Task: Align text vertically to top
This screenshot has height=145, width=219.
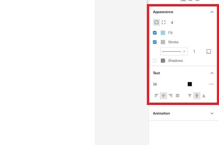Action: pyautogui.click(x=190, y=95)
